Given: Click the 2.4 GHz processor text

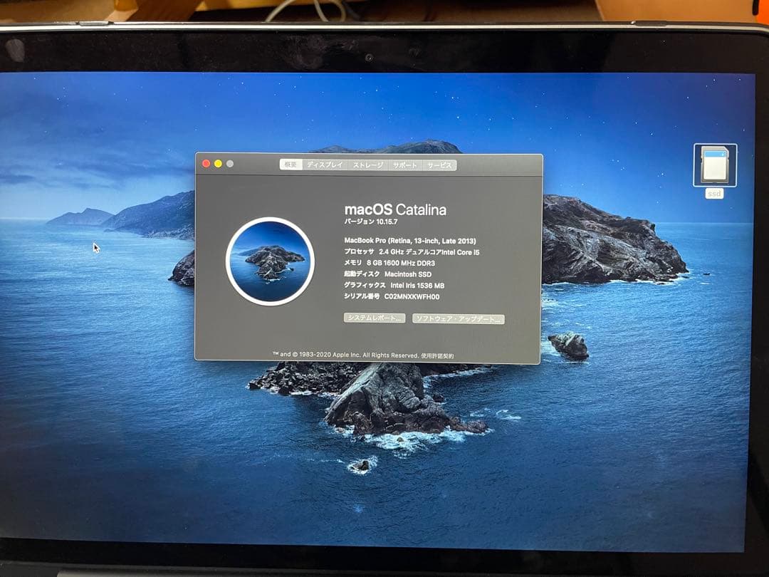Looking at the screenshot, I should coord(429,251).
